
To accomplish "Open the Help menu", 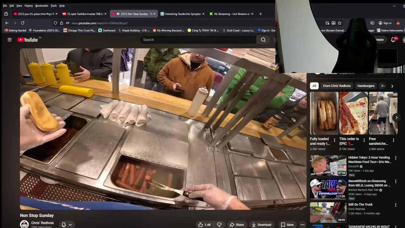I will point(62,6).
